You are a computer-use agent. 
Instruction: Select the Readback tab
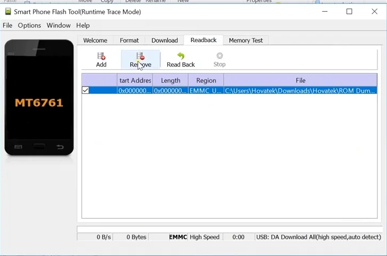[204, 40]
